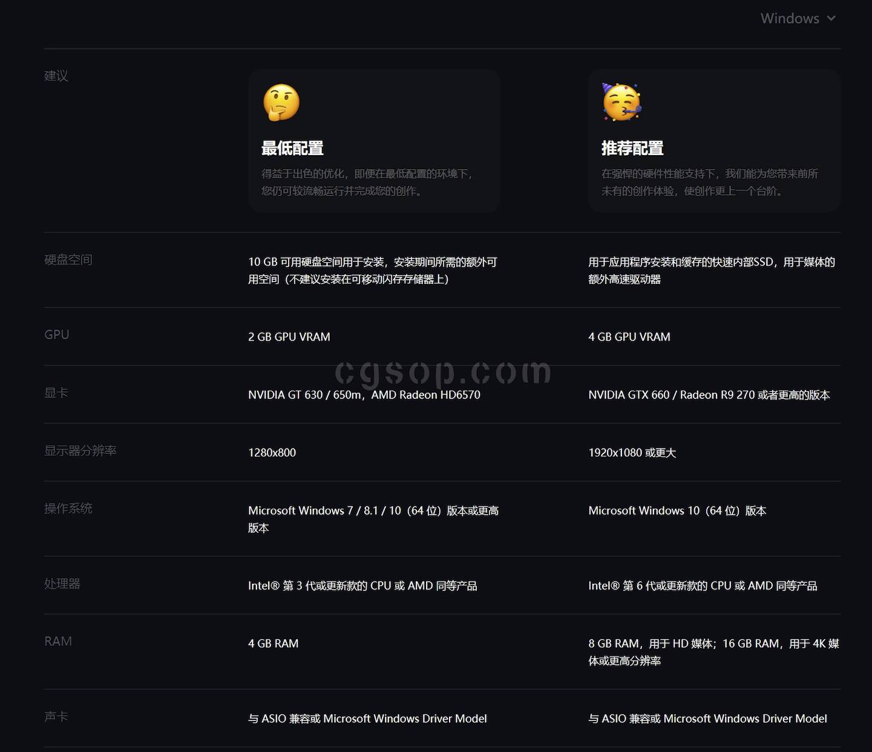Click the 处理器 row label
The height and width of the screenshot is (752, 872).
pyautogui.click(x=62, y=584)
